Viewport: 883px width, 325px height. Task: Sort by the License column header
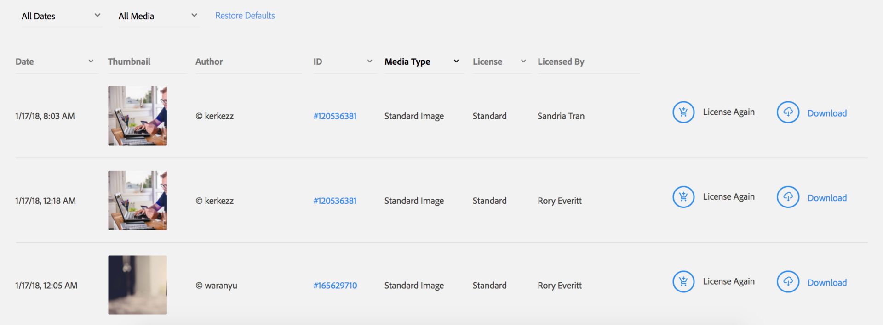click(487, 62)
